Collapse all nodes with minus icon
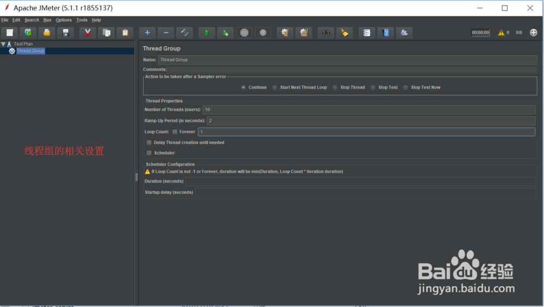This screenshot has width=544, height=307. tap(166, 33)
